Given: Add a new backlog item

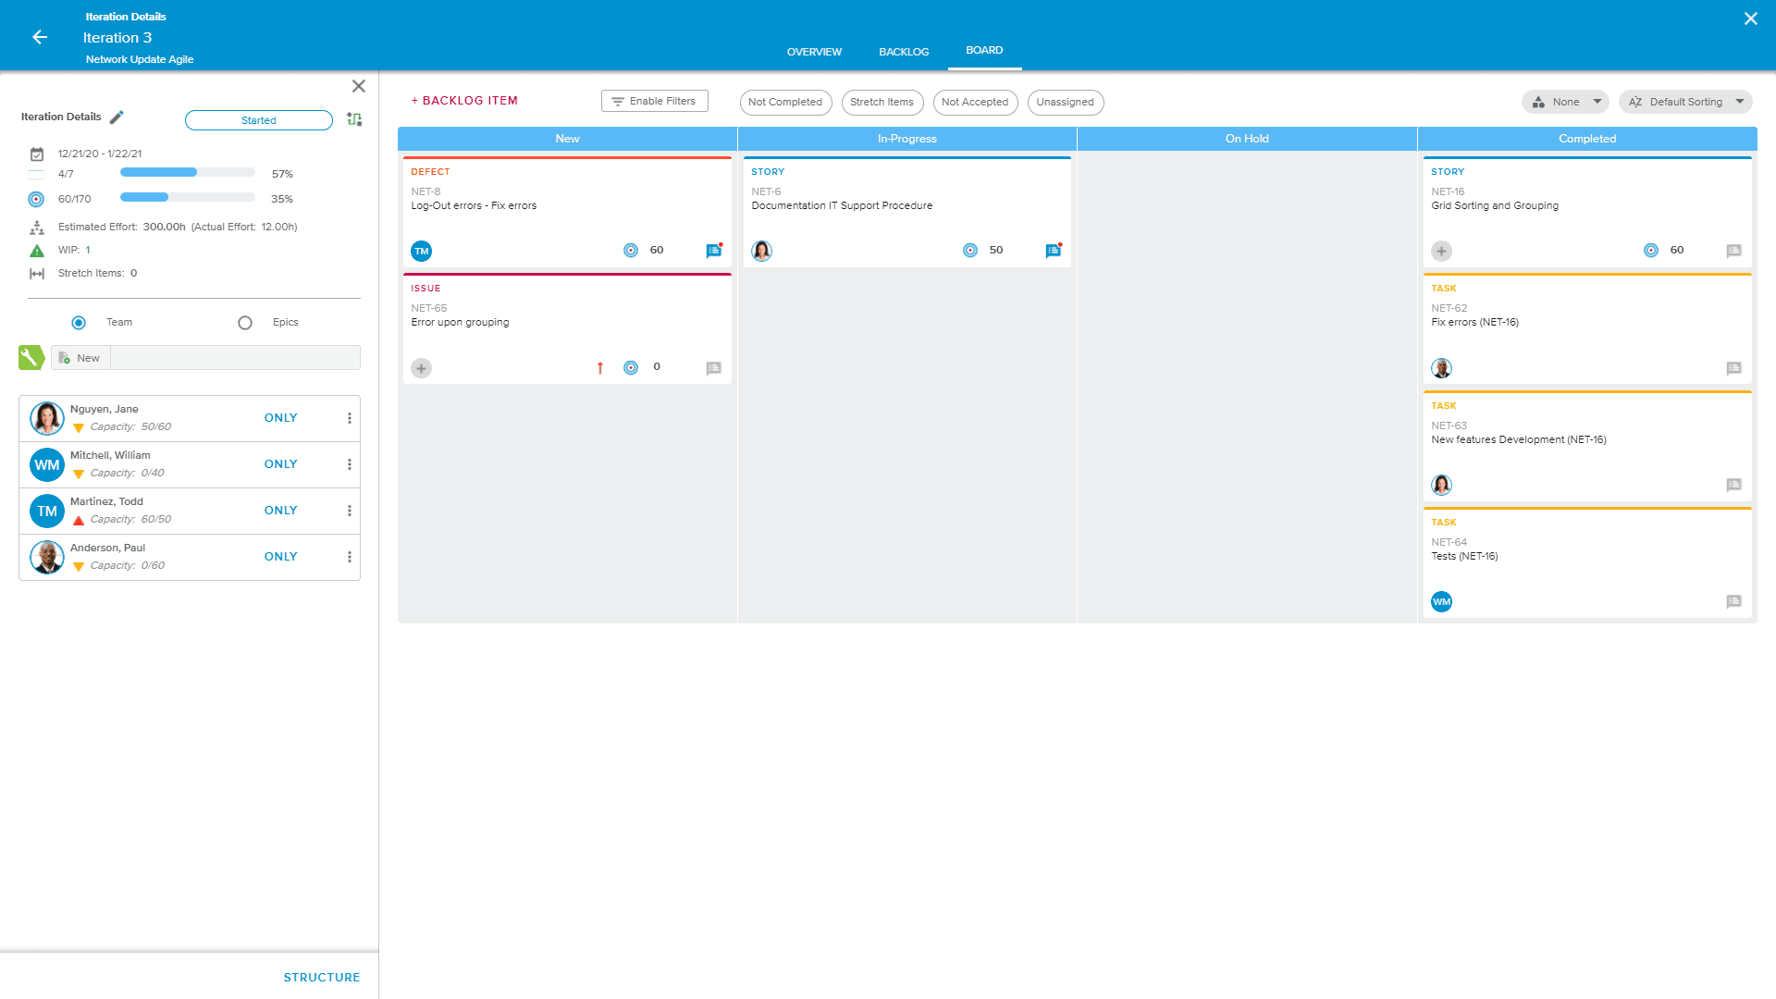Looking at the screenshot, I should [x=464, y=101].
